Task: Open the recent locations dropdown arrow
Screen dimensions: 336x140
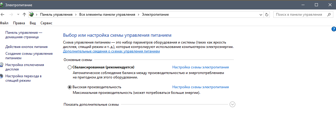Action: click(x=18, y=15)
